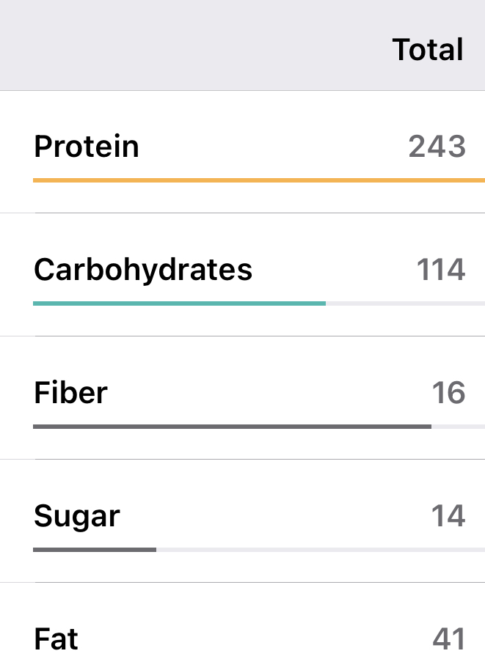Click the Sugar total value 14
This screenshot has width=485, height=670.
click(448, 516)
